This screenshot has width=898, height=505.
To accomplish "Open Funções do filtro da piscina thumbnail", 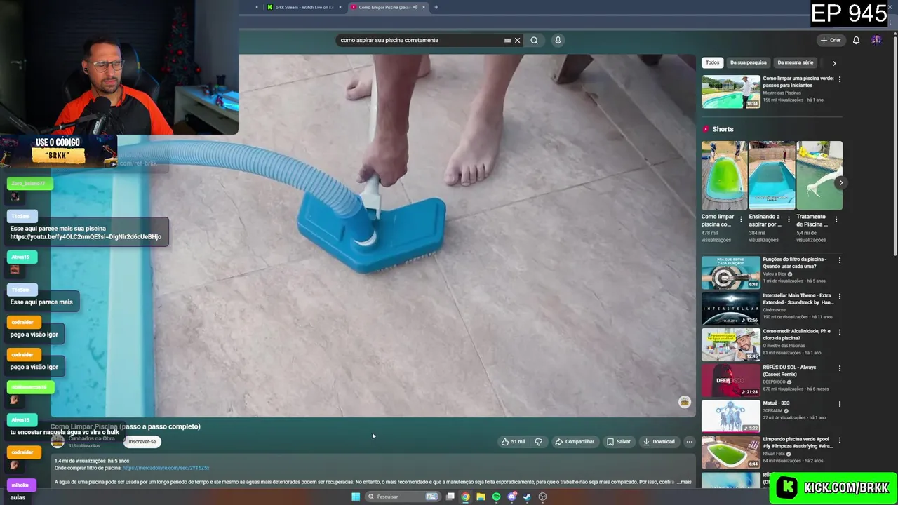I will [x=730, y=273].
